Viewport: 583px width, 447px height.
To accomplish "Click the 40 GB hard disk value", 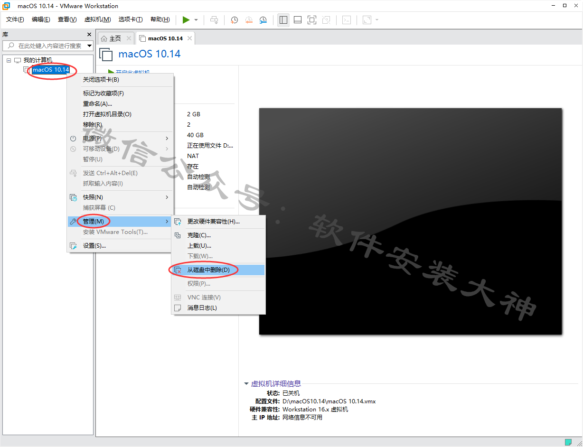I will click(x=195, y=135).
